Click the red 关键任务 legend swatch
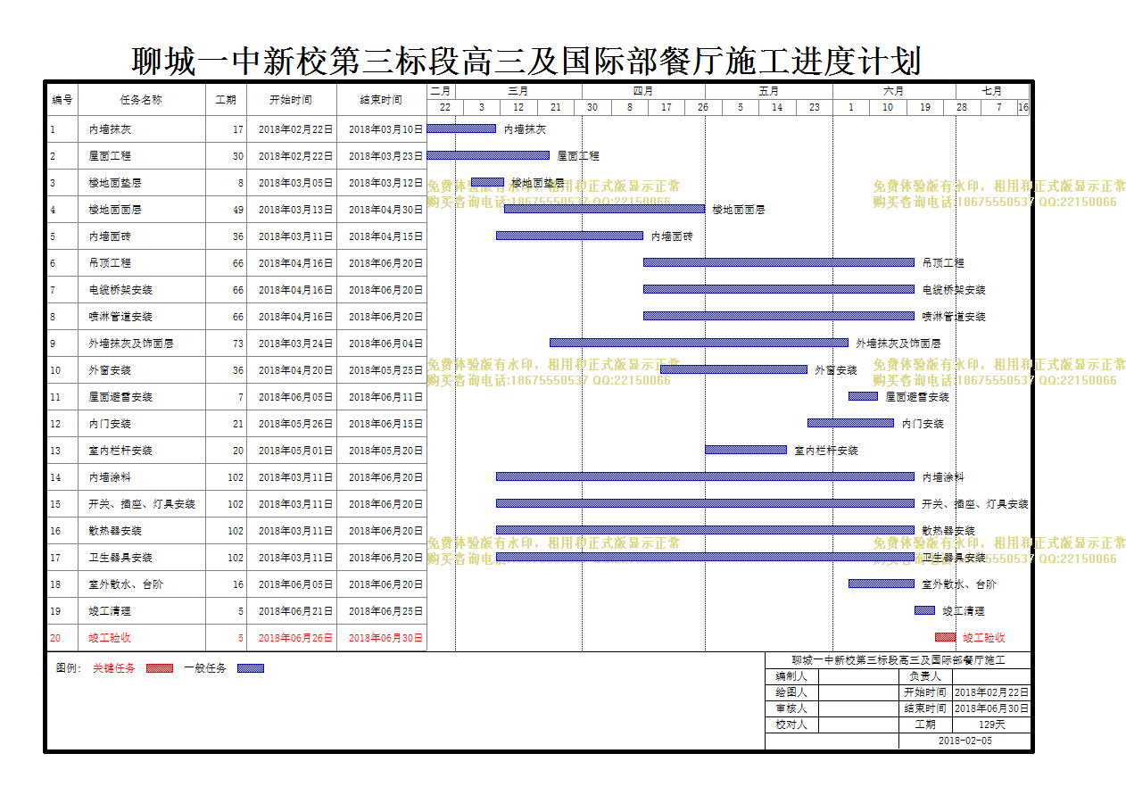1126x795 pixels. [x=159, y=668]
